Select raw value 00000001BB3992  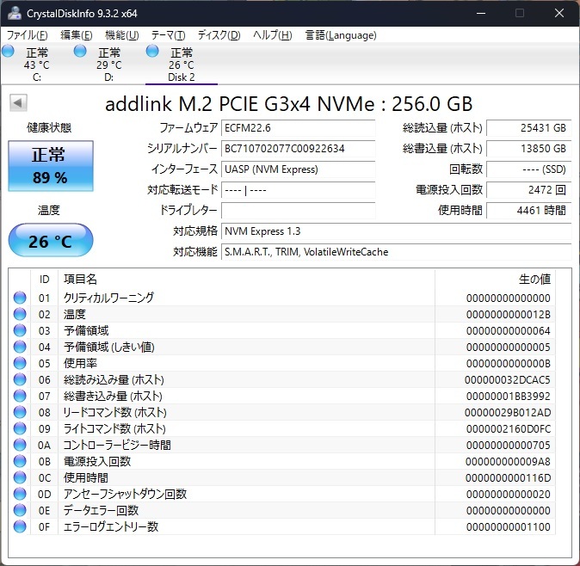(x=508, y=397)
